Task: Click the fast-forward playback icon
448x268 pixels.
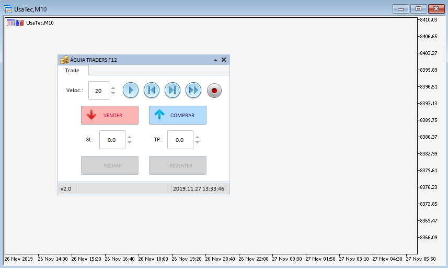Action: [x=193, y=91]
